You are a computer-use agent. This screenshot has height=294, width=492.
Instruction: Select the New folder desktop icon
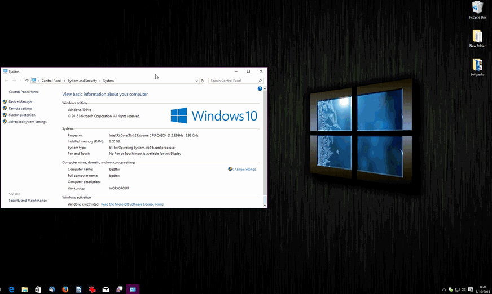477,38
